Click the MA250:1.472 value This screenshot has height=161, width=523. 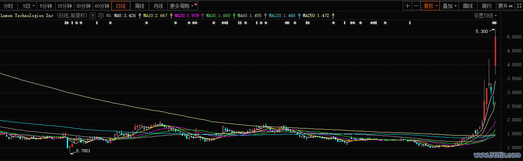316,16
